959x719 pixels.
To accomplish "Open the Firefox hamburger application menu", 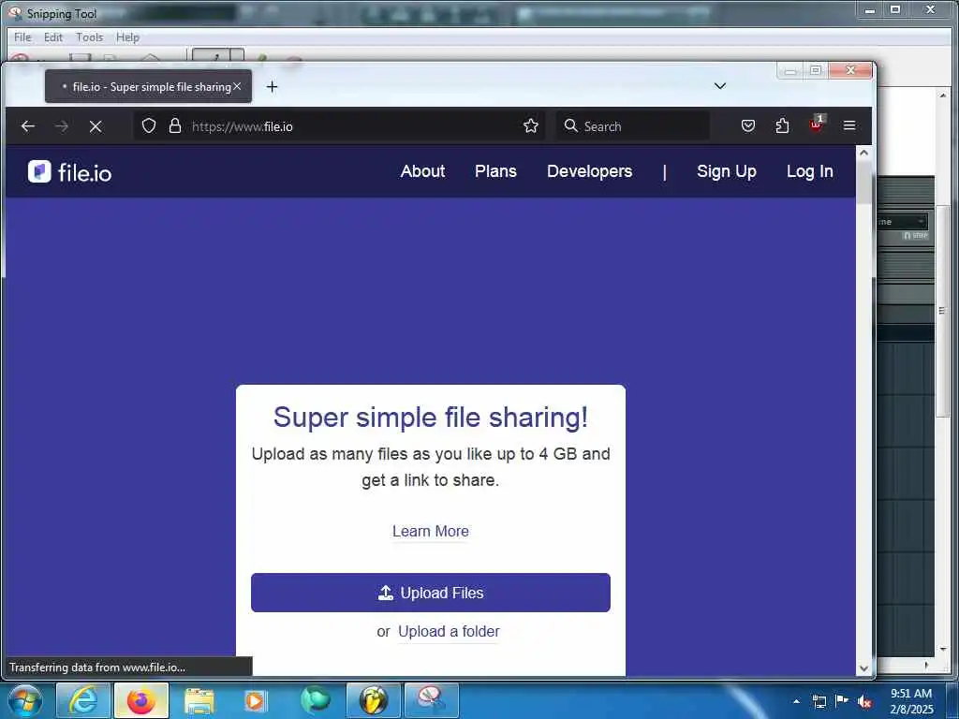I will tap(848, 125).
